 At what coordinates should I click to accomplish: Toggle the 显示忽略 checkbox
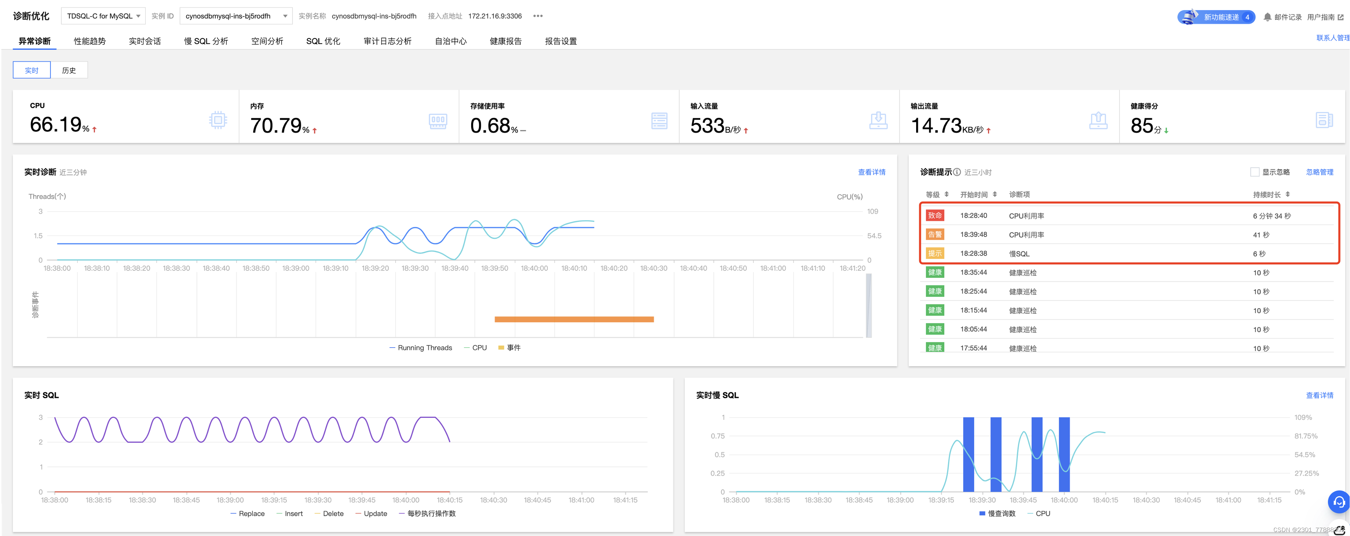pos(1255,172)
